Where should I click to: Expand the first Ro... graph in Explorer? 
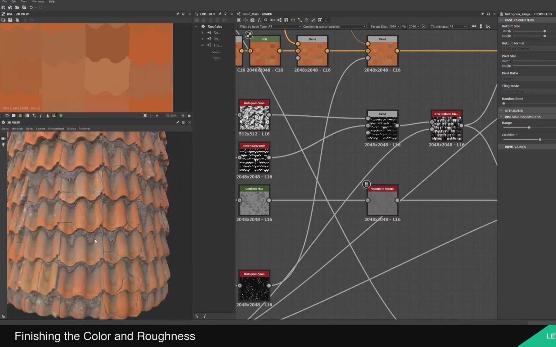[202, 32]
